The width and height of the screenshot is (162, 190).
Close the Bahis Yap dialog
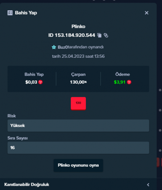point(147,13)
